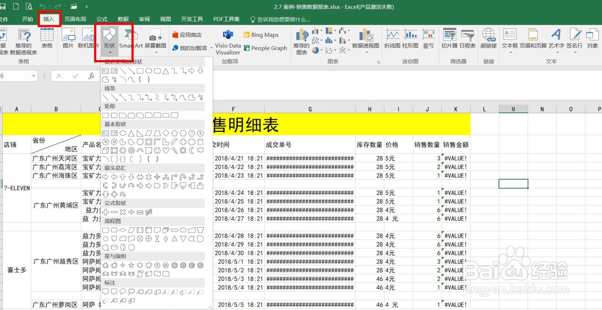The width and height of the screenshot is (602, 310).
Task: Open the PDF工具集 tab
Action: tap(227, 19)
